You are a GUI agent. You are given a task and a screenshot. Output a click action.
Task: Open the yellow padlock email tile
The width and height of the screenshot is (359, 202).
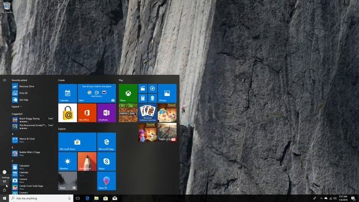click(67, 113)
